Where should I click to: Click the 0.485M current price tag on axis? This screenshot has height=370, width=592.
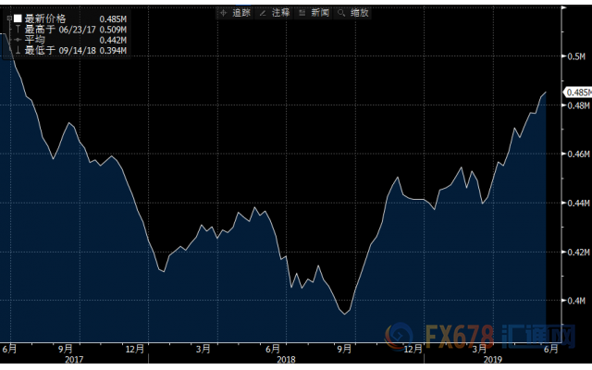tap(577, 92)
